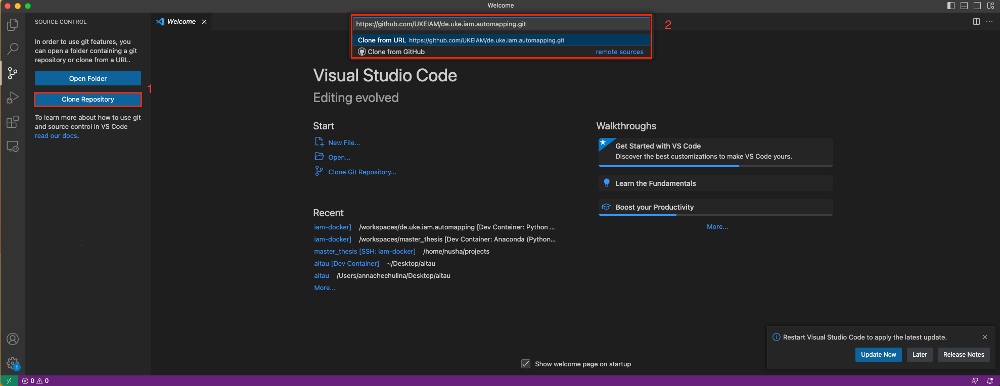Click the folder icon beside Open...
The height and width of the screenshot is (386, 1000).
tap(319, 157)
